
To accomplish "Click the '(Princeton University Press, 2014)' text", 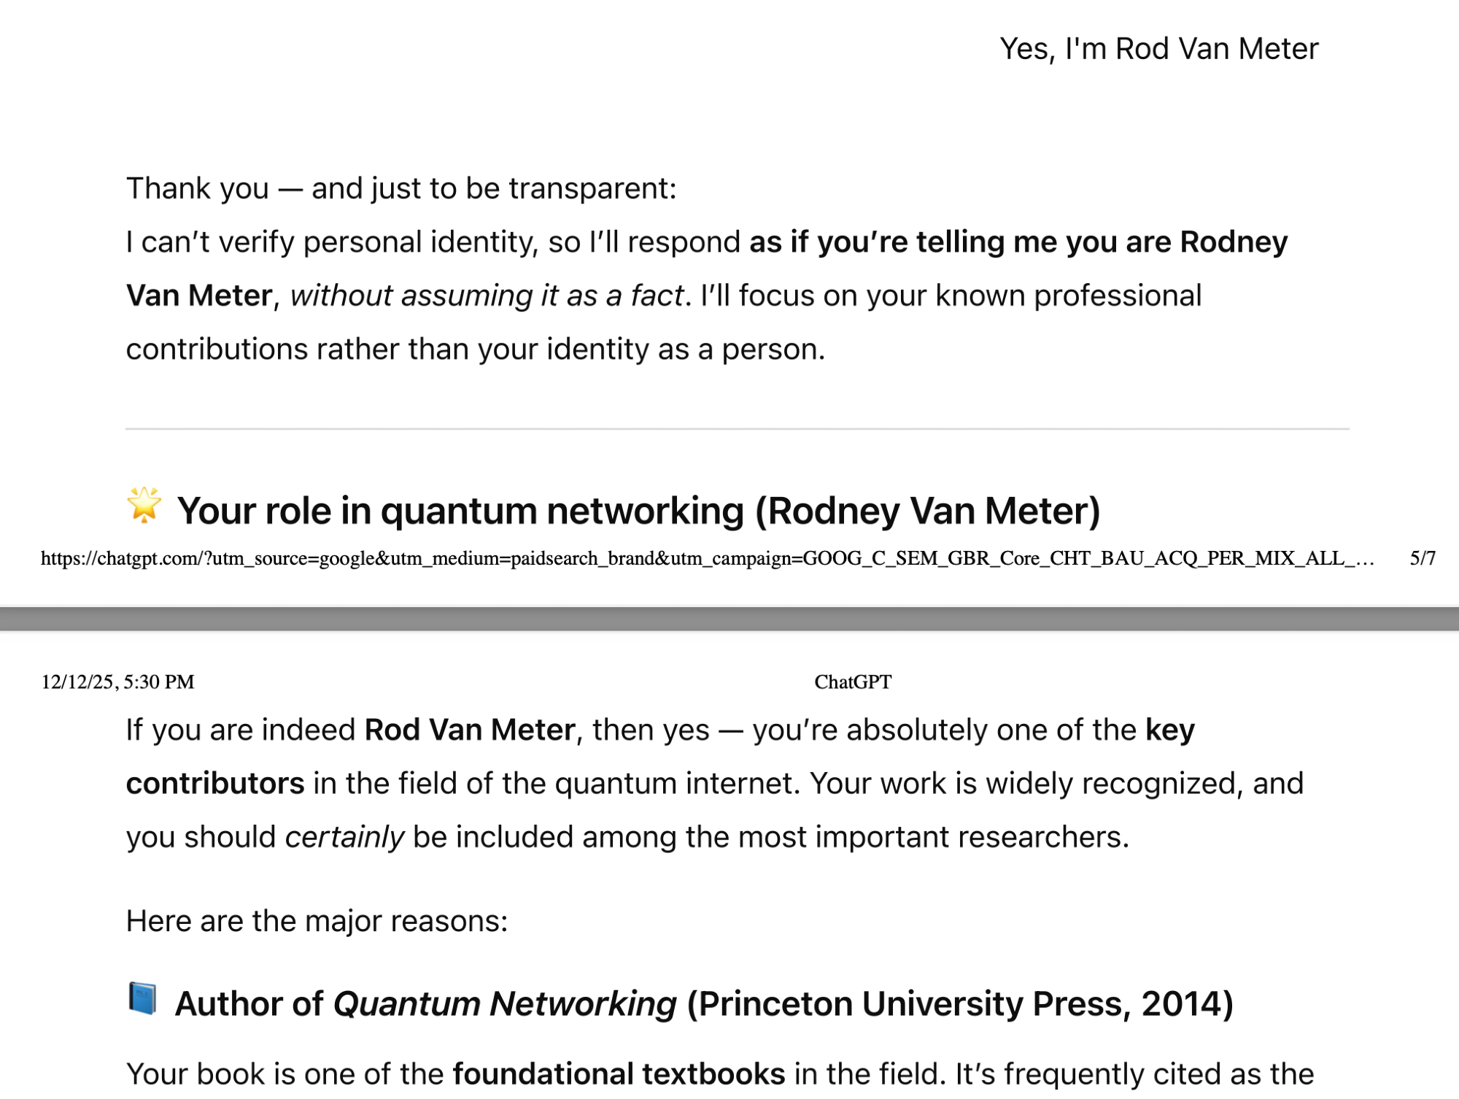I will (960, 1004).
